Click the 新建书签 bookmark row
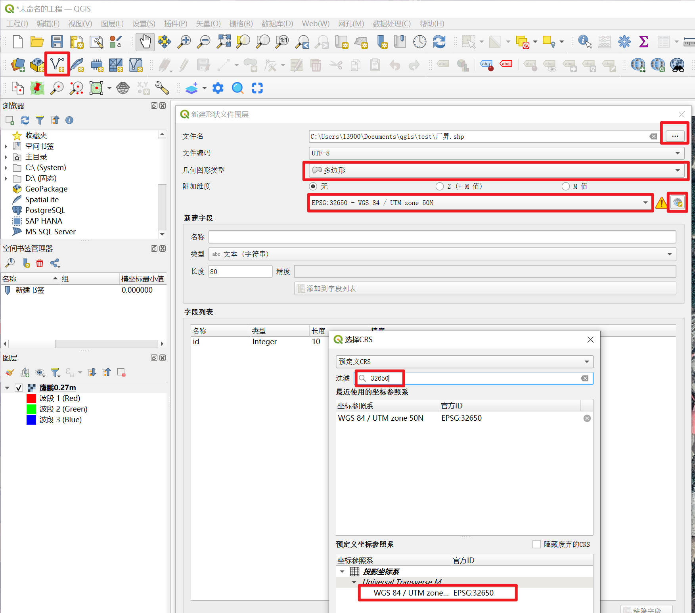The height and width of the screenshot is (613, 695). (x=83, y=290)
